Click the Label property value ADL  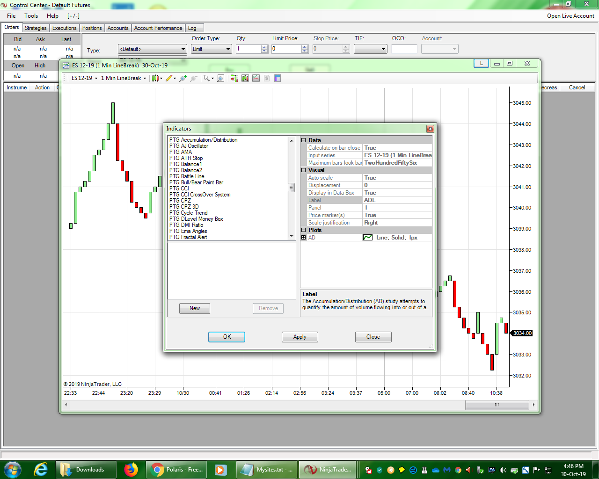397,200
